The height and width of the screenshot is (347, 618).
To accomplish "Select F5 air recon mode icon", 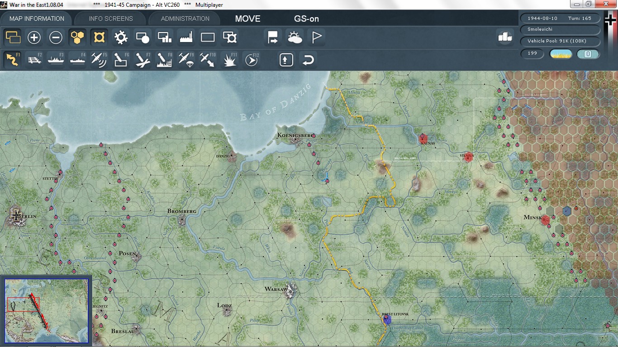I will tap(99, 60).
